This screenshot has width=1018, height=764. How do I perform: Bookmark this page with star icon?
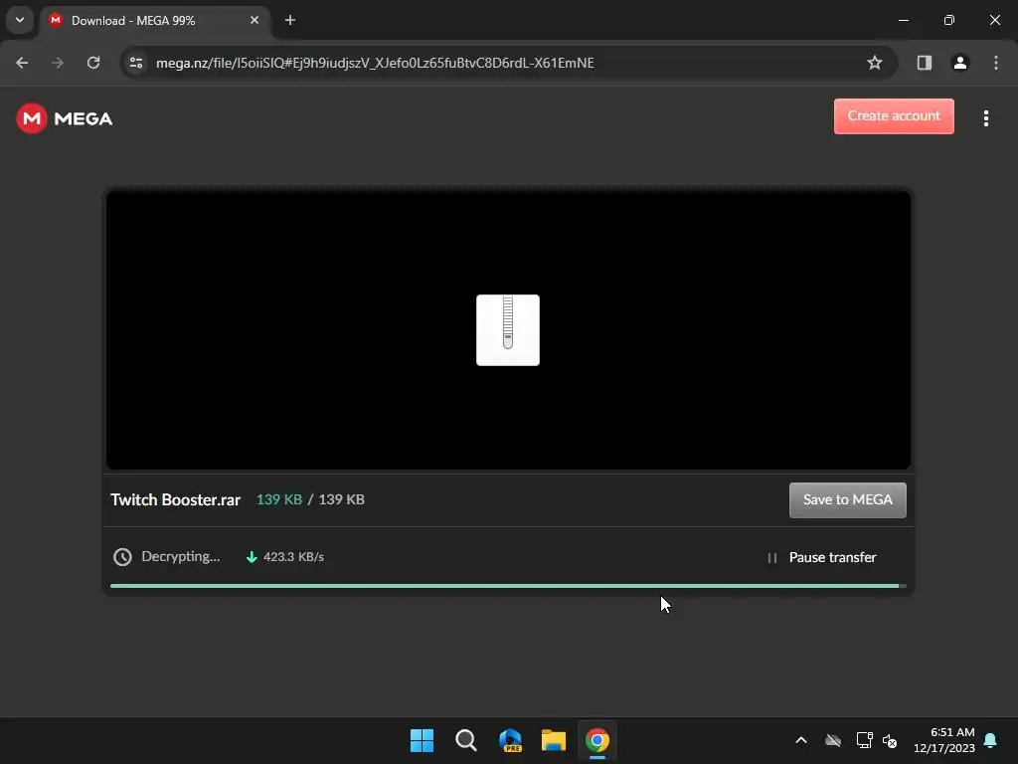pyautogui.click(x=875, y=63)
